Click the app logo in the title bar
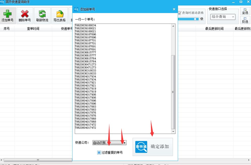Viewport: 251px width, 165px height. tap(3, 2)
